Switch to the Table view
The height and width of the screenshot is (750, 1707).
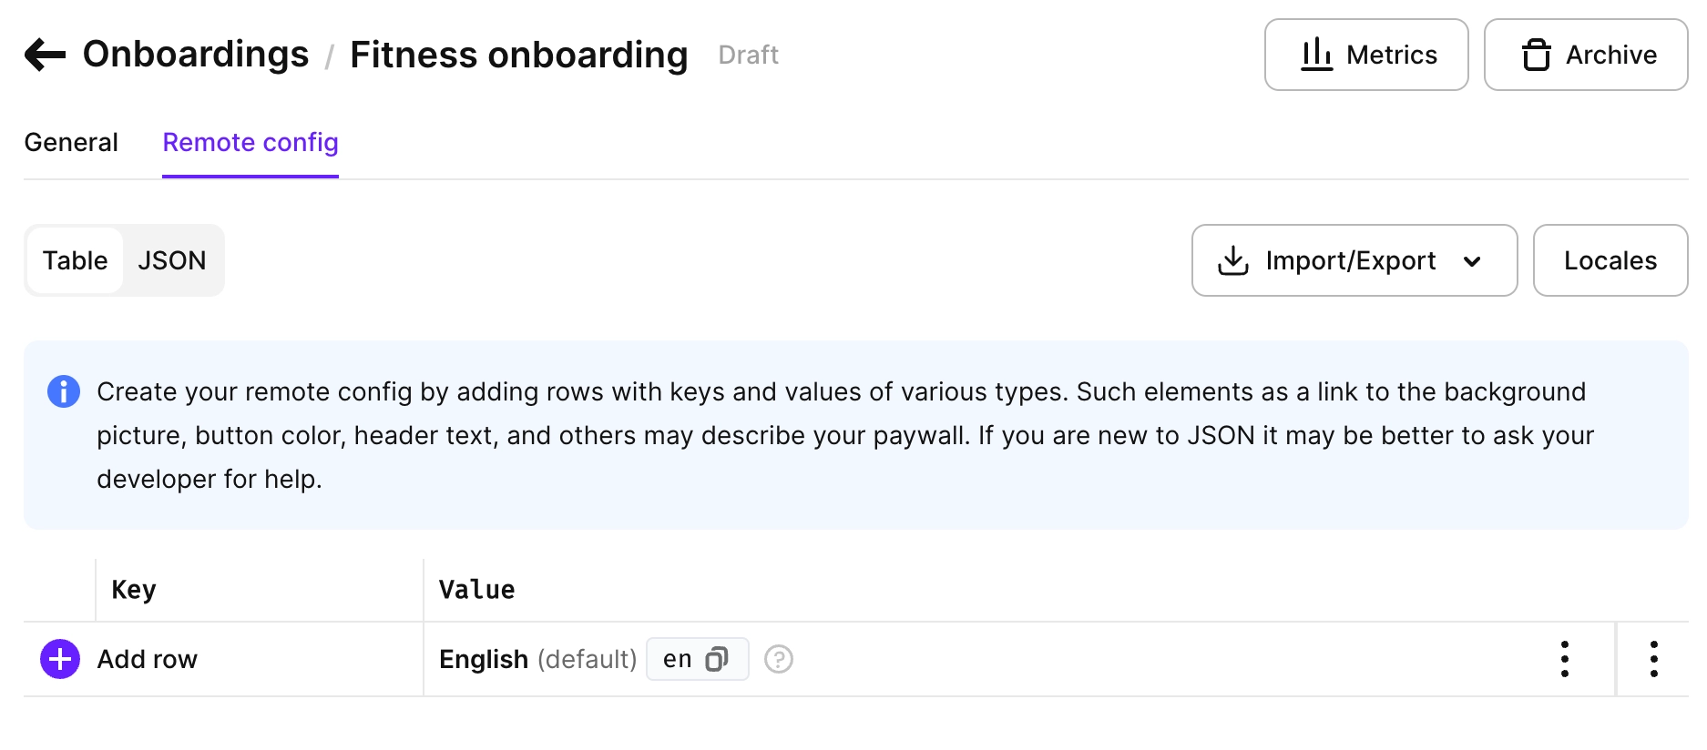(x=75, y=260)
